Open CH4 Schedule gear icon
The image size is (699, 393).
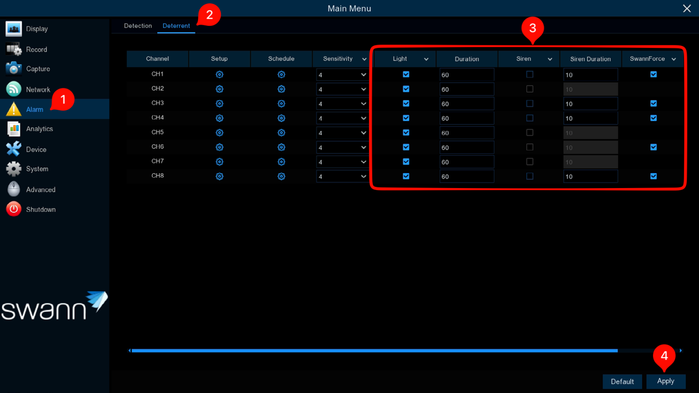282,118
